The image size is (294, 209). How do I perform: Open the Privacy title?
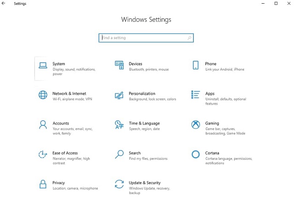click(x=58, y=183)
